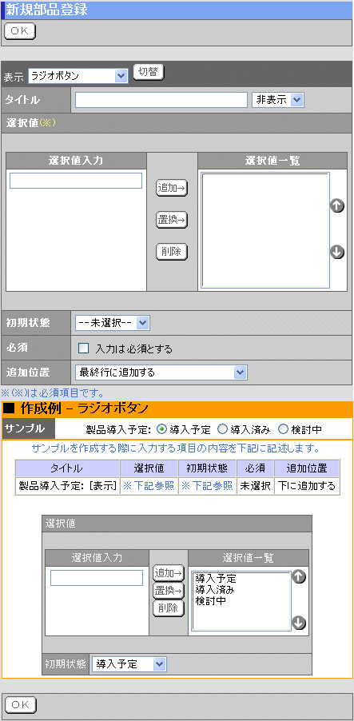Move selected value up in main 選択値一覧
354x721 pixels.
pos(337,206)
